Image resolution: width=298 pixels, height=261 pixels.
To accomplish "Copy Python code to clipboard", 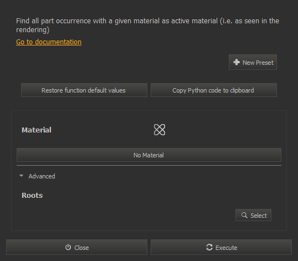I will 214,90.
